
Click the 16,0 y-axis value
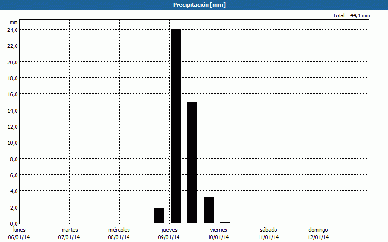[13, 94]
